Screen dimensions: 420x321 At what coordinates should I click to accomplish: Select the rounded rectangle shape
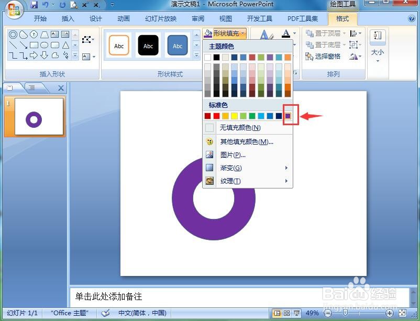(x=55, y=45)
